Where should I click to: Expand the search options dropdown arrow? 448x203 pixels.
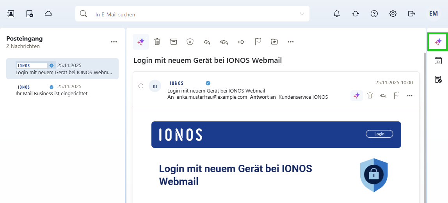pyautogui.click(x=302, y=14)
